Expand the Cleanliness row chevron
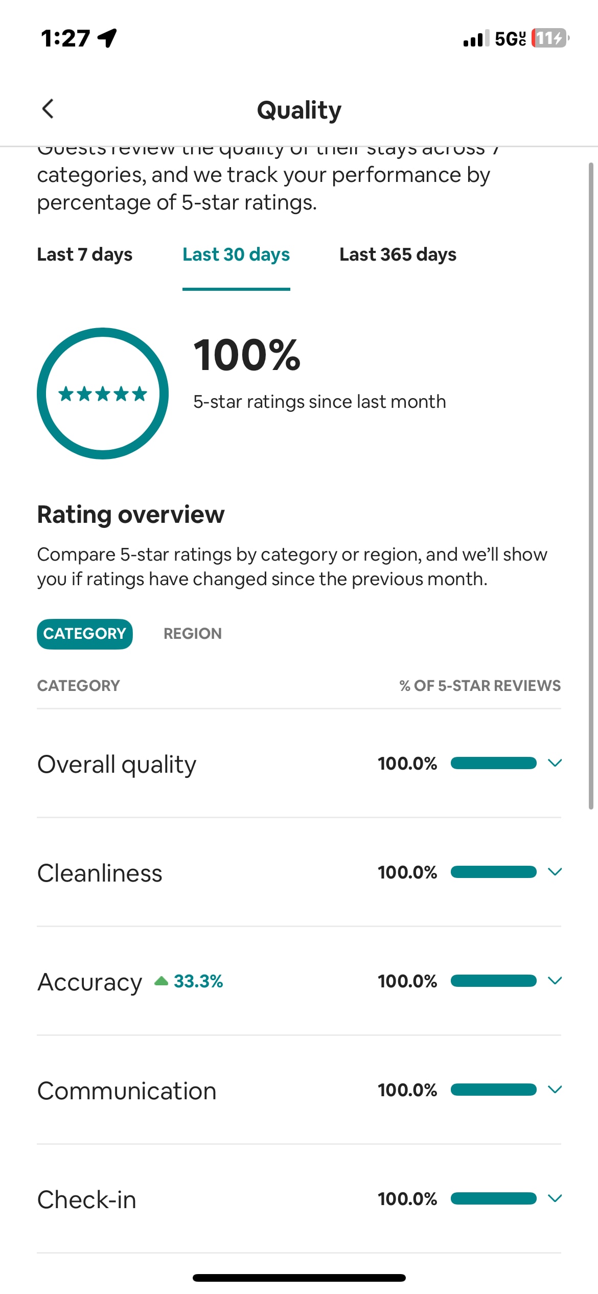The width and height of the screenshot is (598, 1294). click(x=555, y=872)
